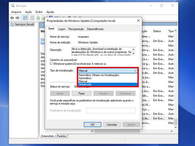The image size is (195, 146).
Task: Choose Desativado startup type
Action: click(x=108, y=84)
